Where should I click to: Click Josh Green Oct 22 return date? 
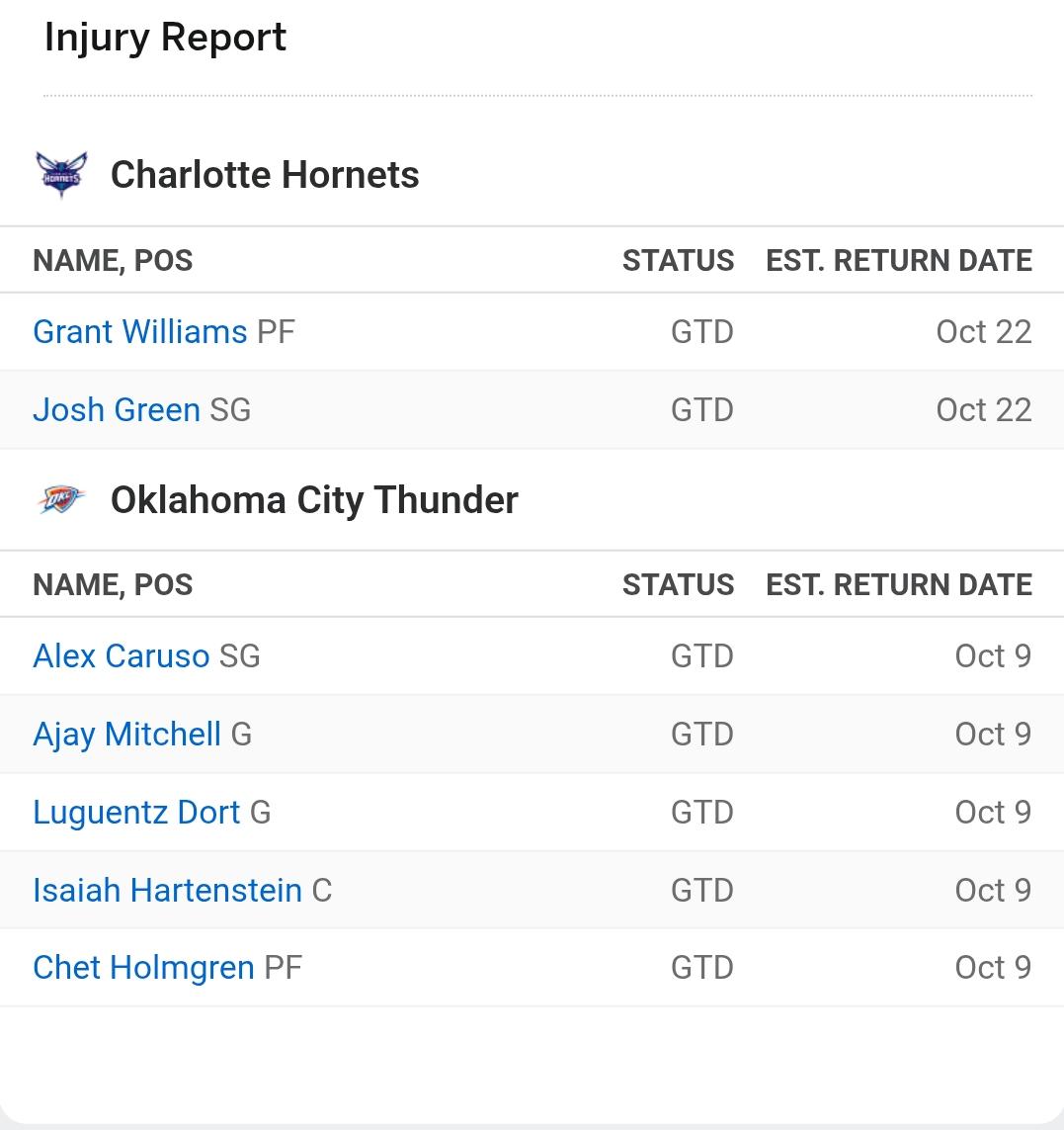(983, 409)
